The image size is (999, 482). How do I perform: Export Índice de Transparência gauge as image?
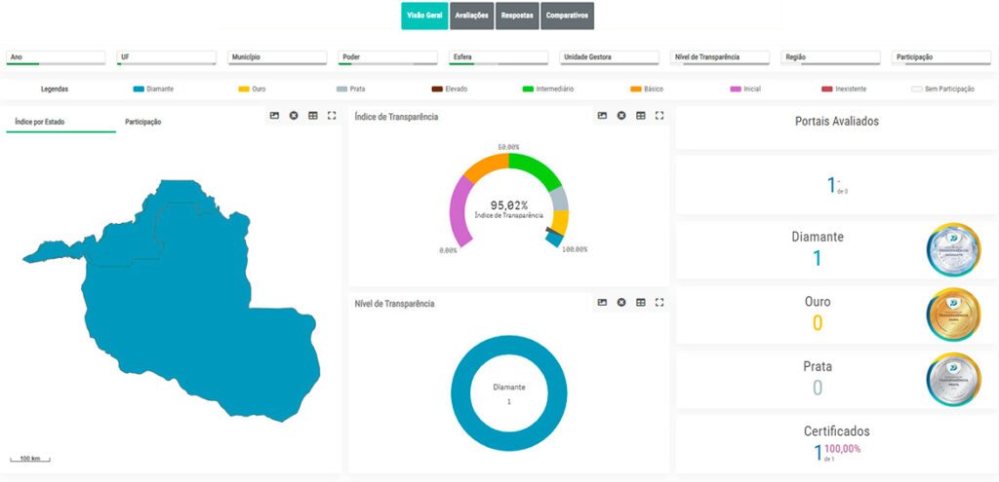(x=602, y=116)
